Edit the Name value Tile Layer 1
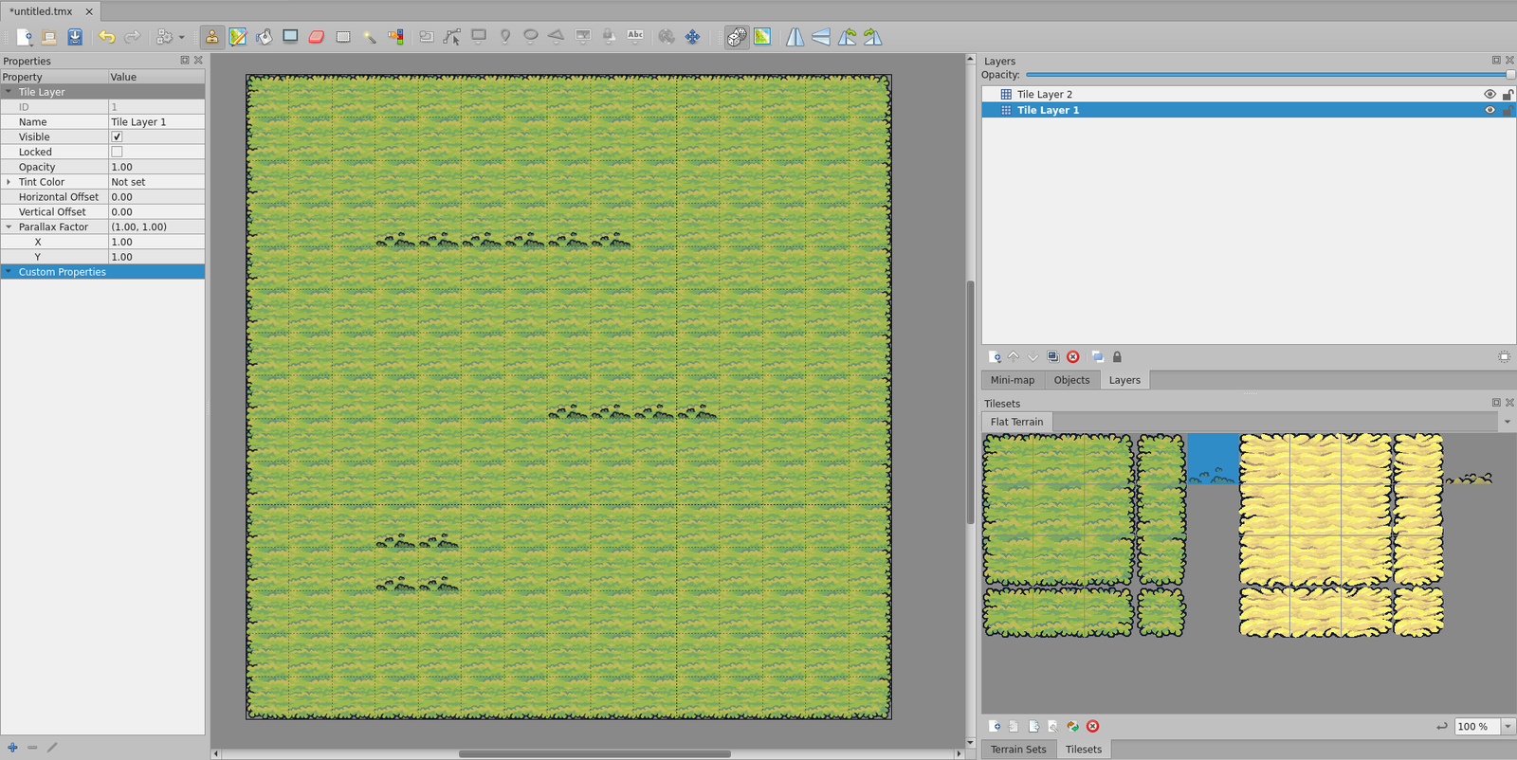 (156, 122)
